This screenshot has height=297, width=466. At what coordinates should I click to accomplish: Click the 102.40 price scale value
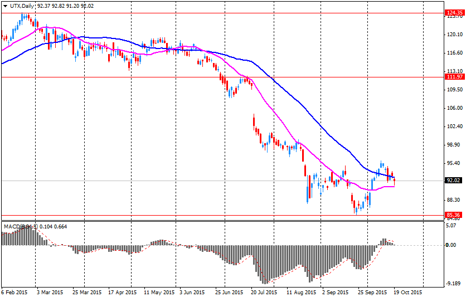click(x=455, y=126)
